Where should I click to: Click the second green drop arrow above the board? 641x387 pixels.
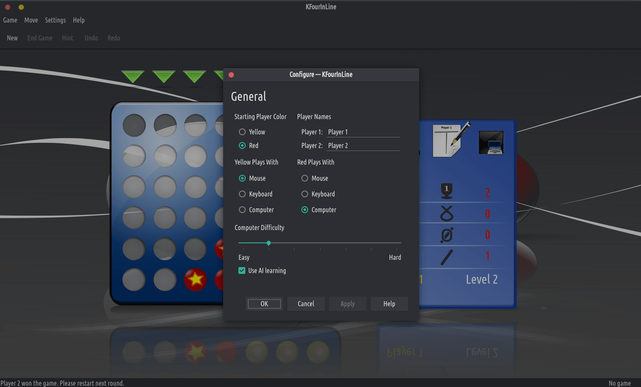[164, 77]
